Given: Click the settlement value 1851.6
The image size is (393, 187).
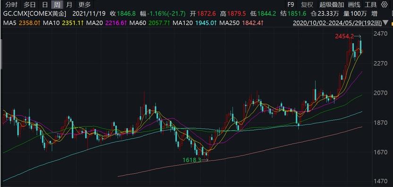Looking at the screenshot, I should [297, 14].
